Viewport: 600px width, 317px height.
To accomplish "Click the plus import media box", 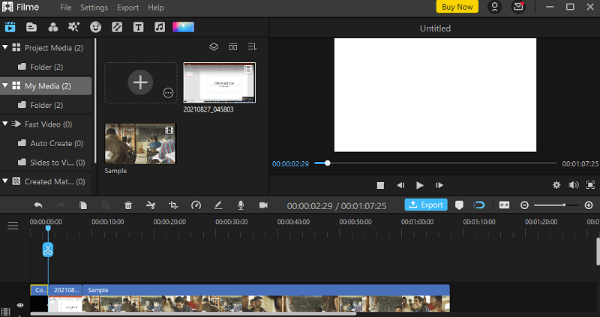I will 140,82.
